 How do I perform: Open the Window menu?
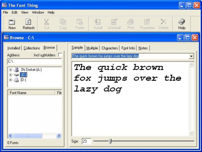pyautogui.click(x=38, y=12)
